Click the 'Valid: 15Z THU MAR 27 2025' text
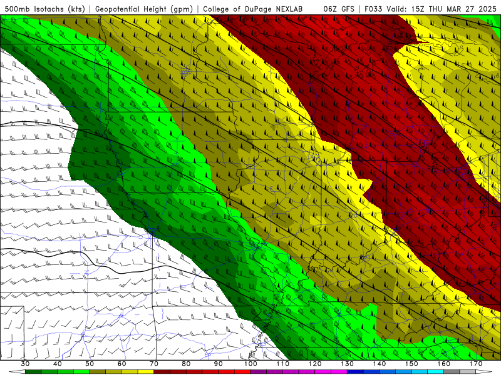The image size is (501, 375). [x=442, y=9]
